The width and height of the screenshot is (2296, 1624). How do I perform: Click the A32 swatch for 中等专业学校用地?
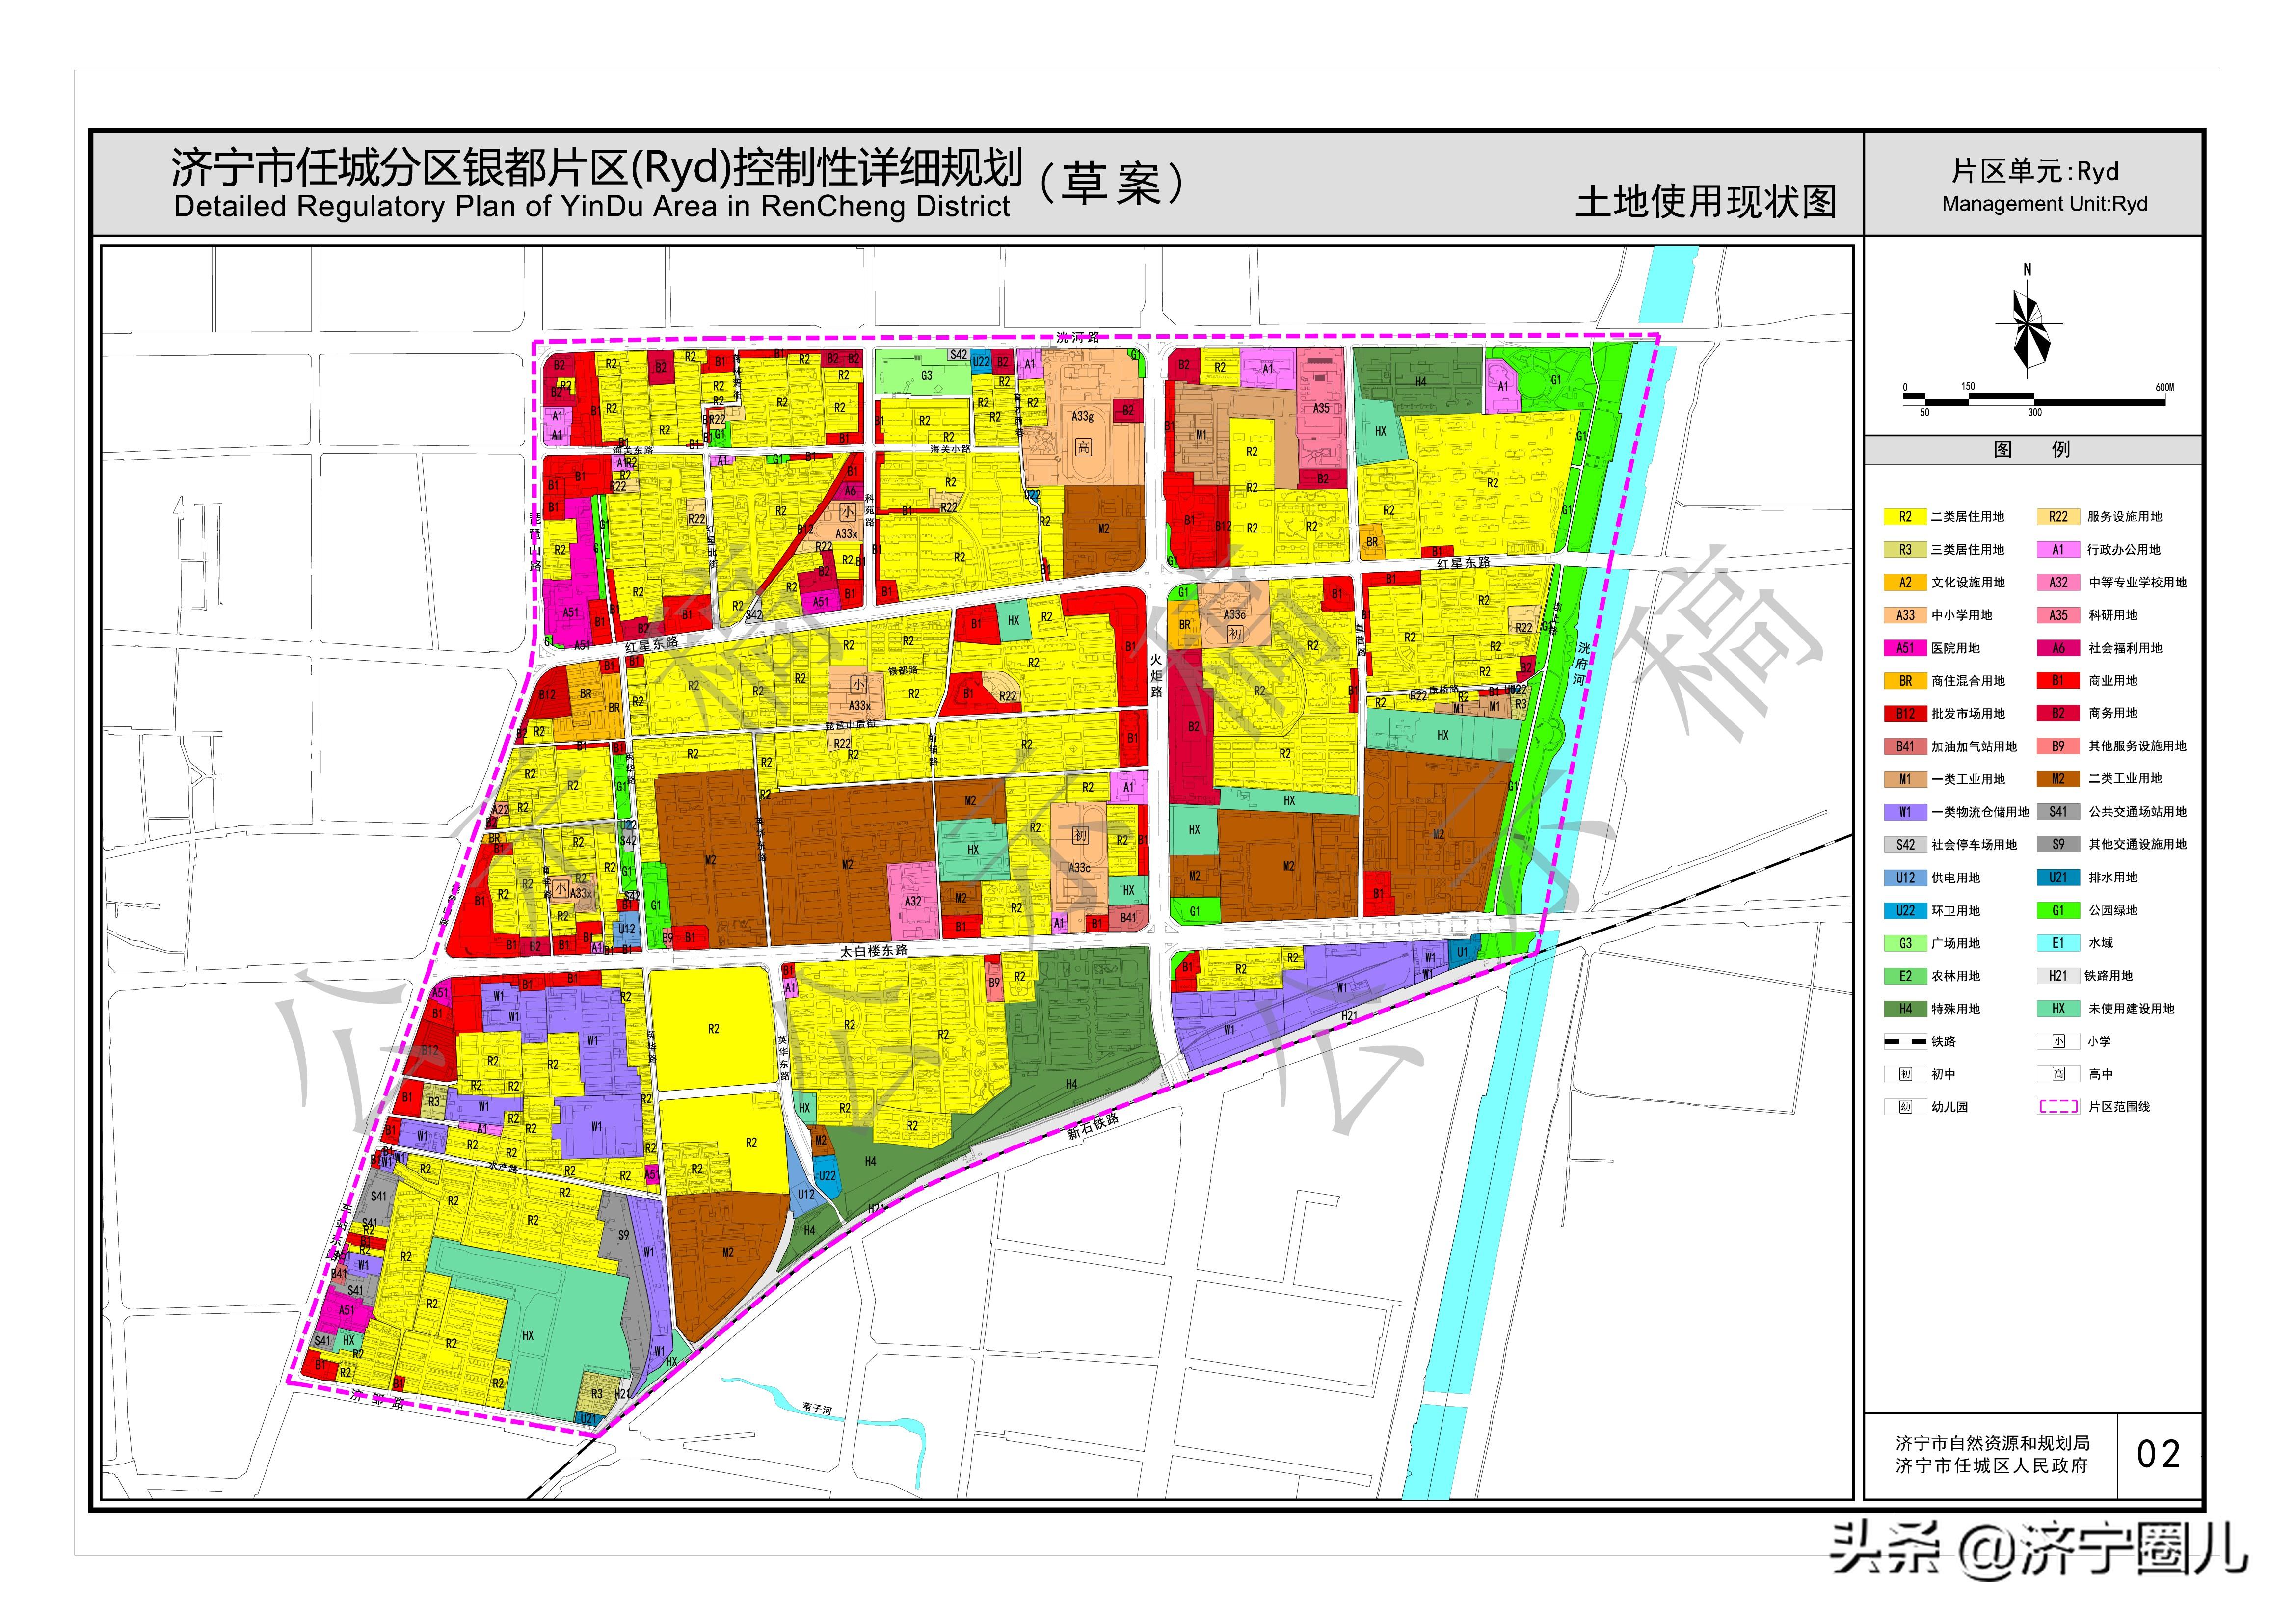pos(2058,582)
